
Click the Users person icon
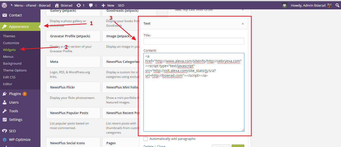(5, 102)
